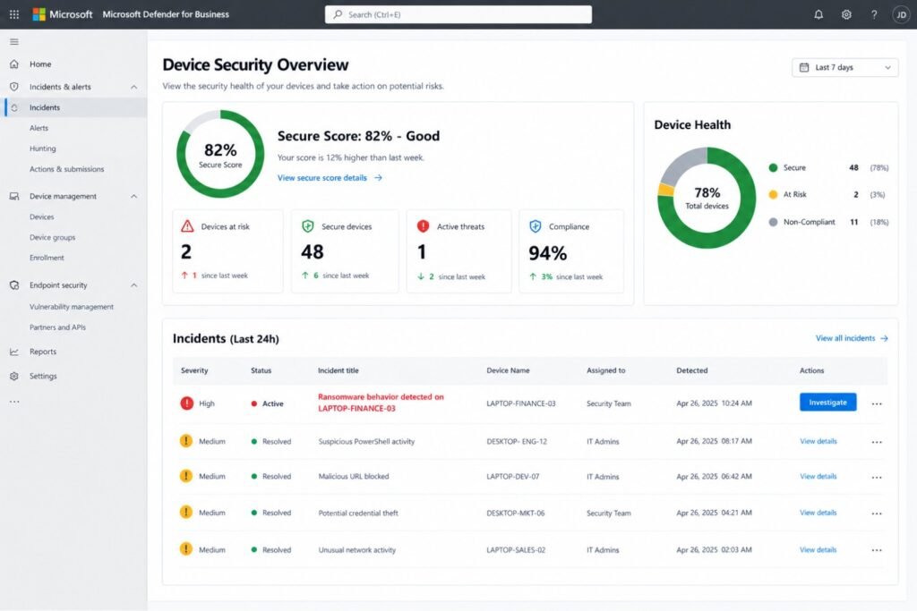Collapse the Device management section

pos(134,196)
